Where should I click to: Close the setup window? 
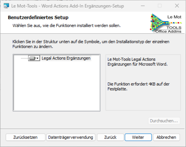pyautogui.click(x=177, y=6)
